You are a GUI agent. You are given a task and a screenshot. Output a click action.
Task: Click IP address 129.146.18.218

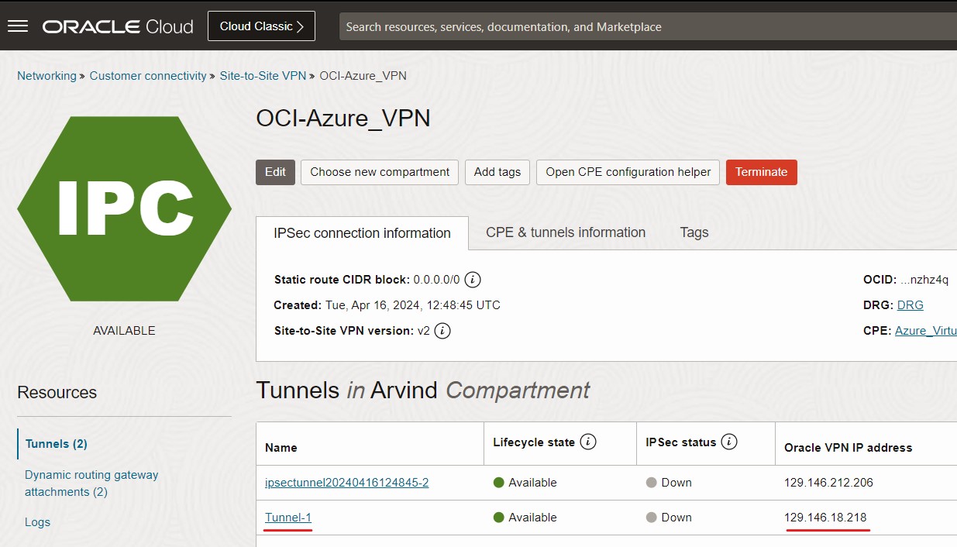(x=825, y=518)
